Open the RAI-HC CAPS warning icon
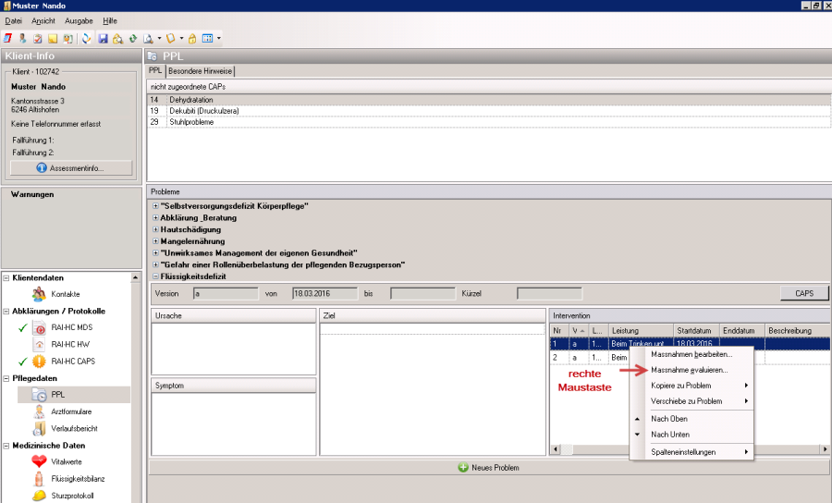 pyautogui.click(x=39, y=362)
